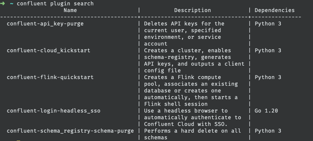Click the 'Performs a hard delete on all' text

point(192,131)
